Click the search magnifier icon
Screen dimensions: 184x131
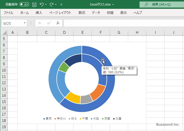pos(146,5)
